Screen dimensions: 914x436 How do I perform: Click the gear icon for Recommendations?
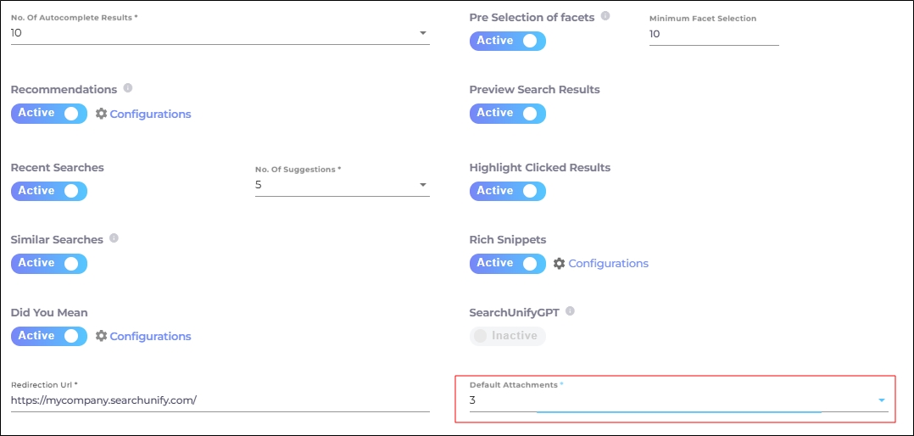pos(101,114)
